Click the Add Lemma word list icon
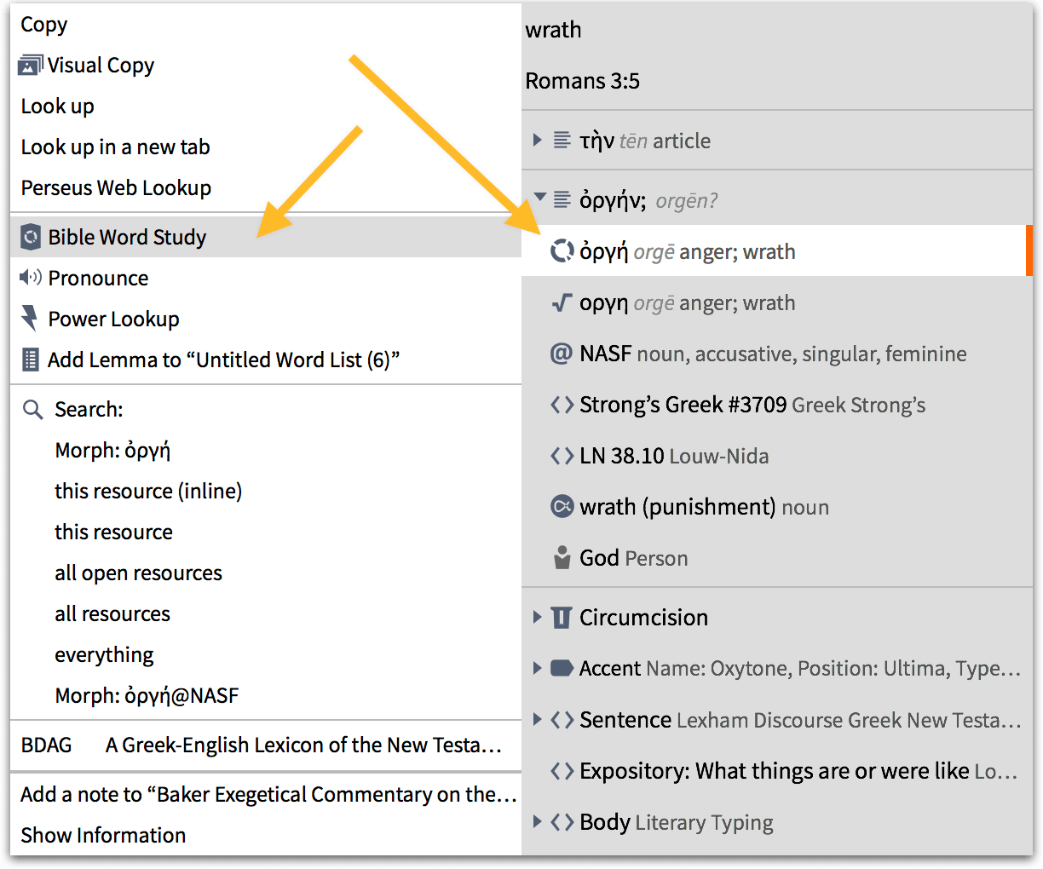1043x869 pixels. [30, 360]
